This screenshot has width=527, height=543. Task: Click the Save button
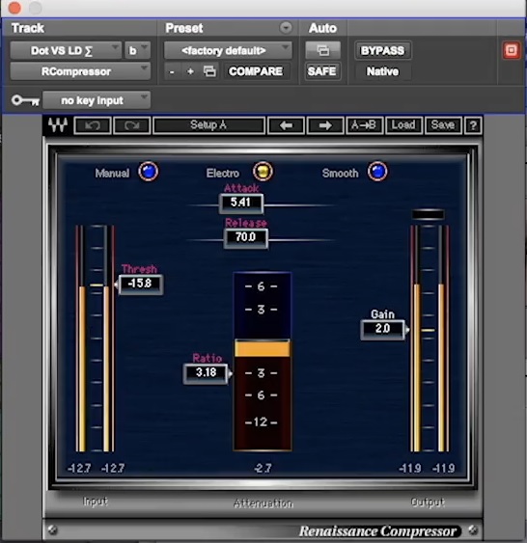click(443, 125)
